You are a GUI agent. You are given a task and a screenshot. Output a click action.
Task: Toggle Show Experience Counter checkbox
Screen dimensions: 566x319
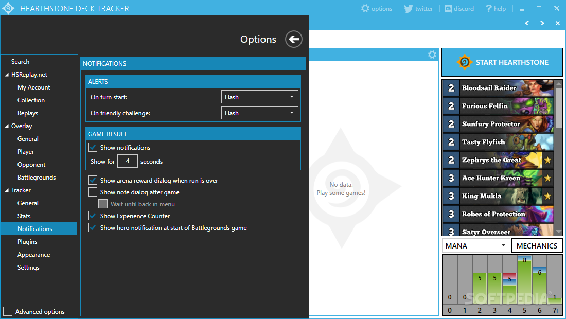[x=93, y=216]
